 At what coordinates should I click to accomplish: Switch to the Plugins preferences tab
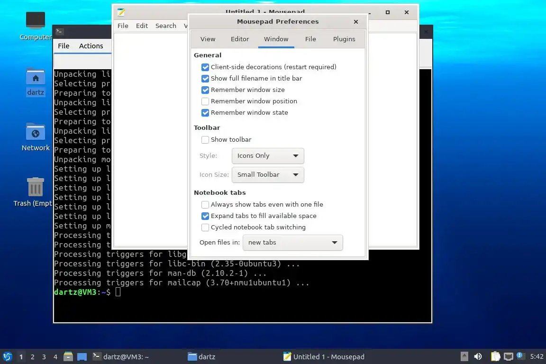pyautogui.click(x=344, y=39)
